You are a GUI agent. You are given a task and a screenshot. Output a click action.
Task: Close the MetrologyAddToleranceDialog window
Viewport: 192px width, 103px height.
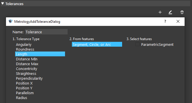tap(178, 22)
